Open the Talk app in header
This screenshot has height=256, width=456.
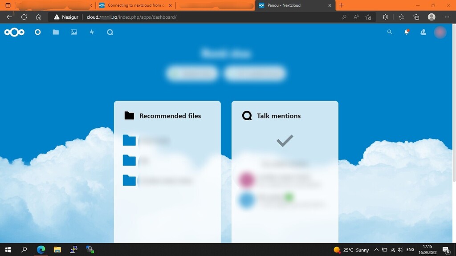(110, 32)
